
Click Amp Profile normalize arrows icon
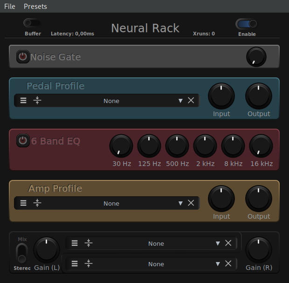37,203
